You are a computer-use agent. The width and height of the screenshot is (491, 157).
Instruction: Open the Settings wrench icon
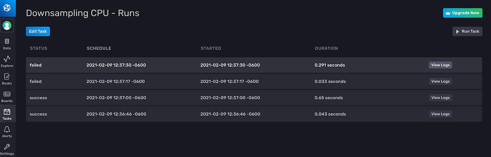(x=7, y=147)
